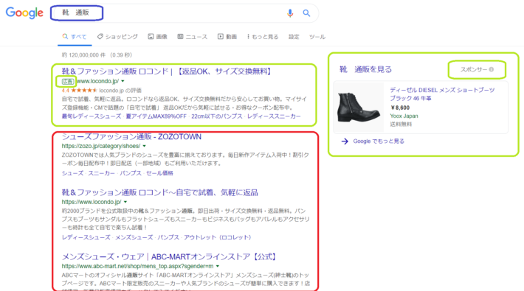Image resolution: width=524 pixels, height=291 pixels.
Task: Expand arrow next to zozo.jp/category/shoes/ URL
Action: (145, 146)
